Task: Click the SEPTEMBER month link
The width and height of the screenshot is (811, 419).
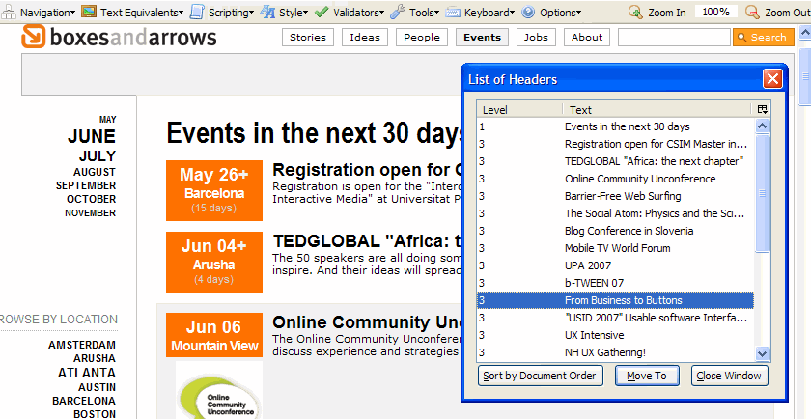Action: (x=86, y=185)
